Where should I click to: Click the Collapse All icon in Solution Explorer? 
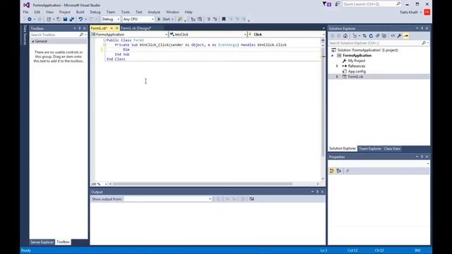377,36
